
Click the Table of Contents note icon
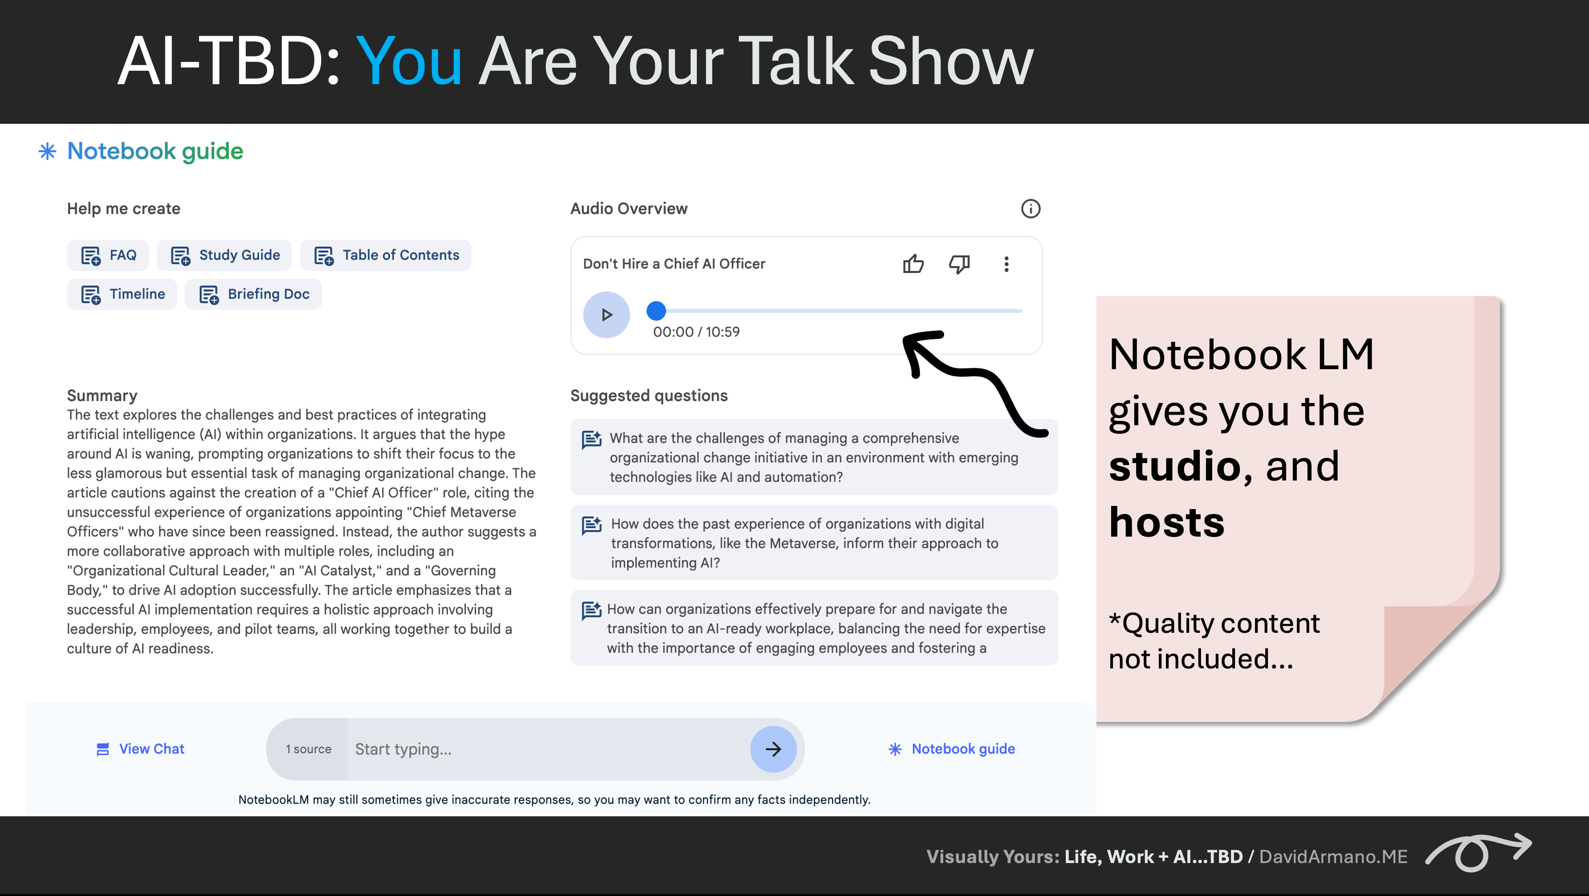point(325,255)
